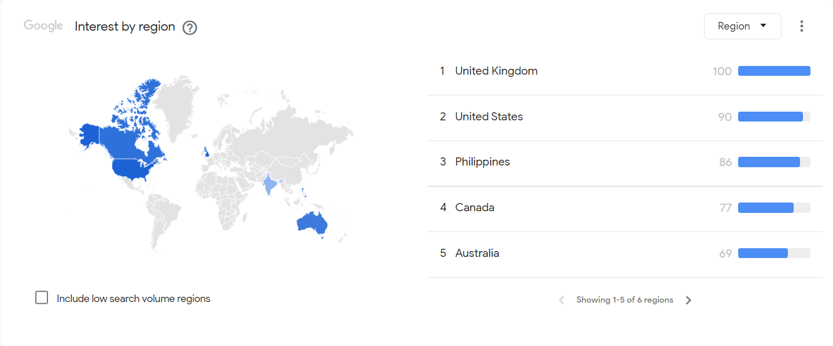The width and height of the screenshot is (833, 346).
Task: Enable Include low search volume regions
Action: coord(42,298)
